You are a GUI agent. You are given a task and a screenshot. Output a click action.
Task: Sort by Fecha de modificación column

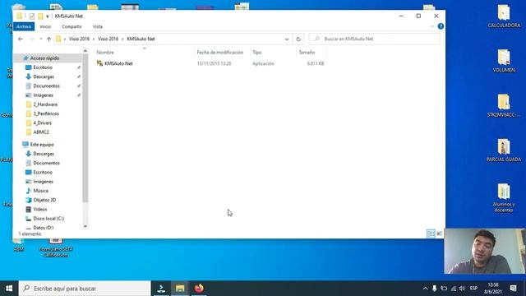click(220, 53)
